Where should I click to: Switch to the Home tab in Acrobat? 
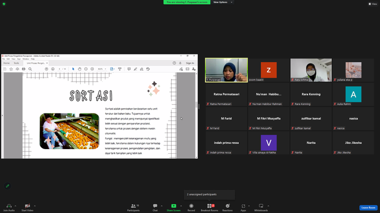7,63
